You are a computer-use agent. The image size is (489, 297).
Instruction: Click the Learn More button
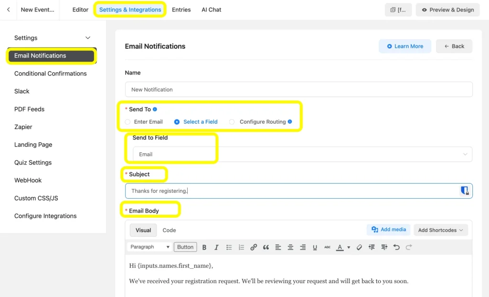click(x=405, y=46)
